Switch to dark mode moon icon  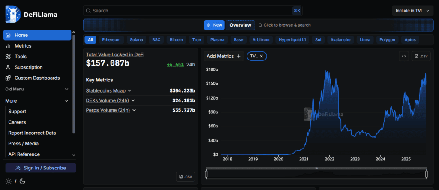[x=22, y=181]
